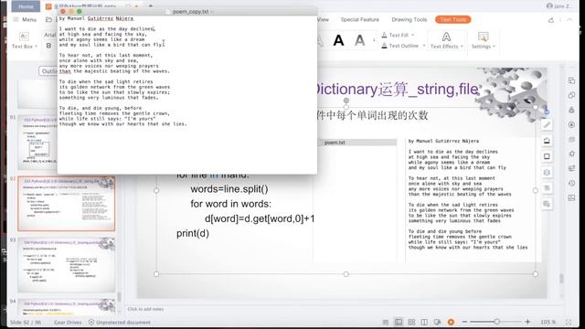Click the share icon near the top right

pyautogui.click(x=551, y=20)
